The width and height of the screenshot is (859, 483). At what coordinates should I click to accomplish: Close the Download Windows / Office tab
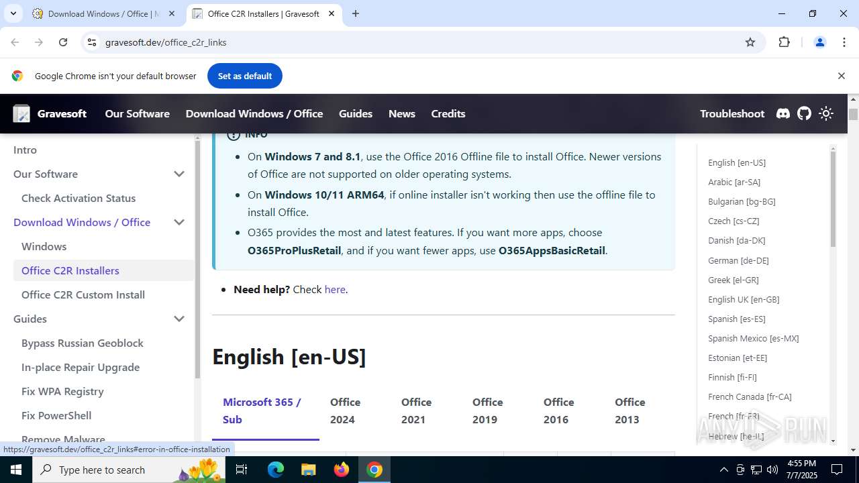(x=172, y=13)
